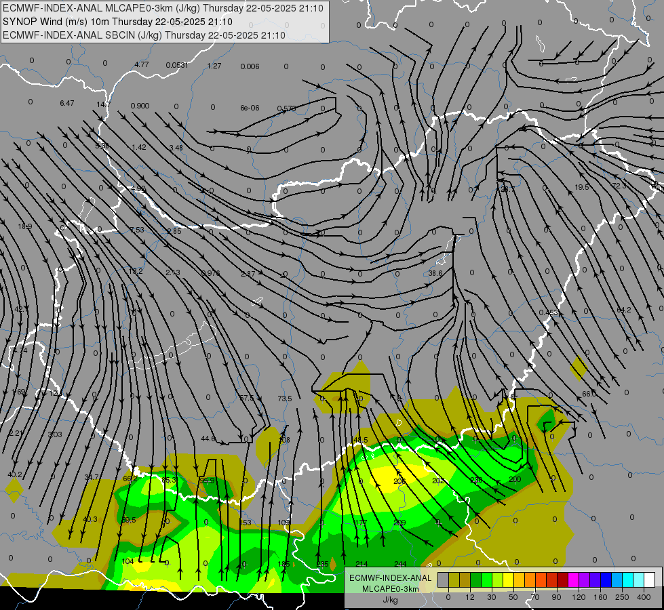The height and width of the screenshot is (610, 664).
Task: Click the map value 235
Action: tap(322, 564)
